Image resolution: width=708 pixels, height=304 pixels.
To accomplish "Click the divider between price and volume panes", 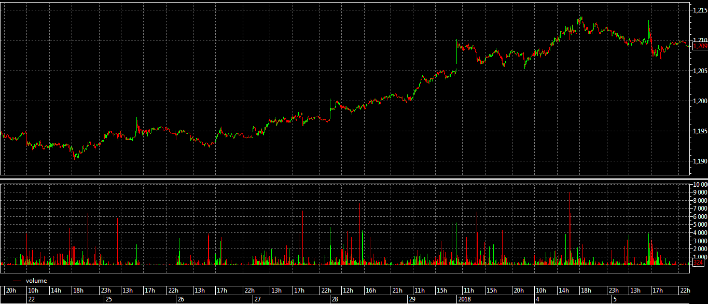I will coord(354,179).
